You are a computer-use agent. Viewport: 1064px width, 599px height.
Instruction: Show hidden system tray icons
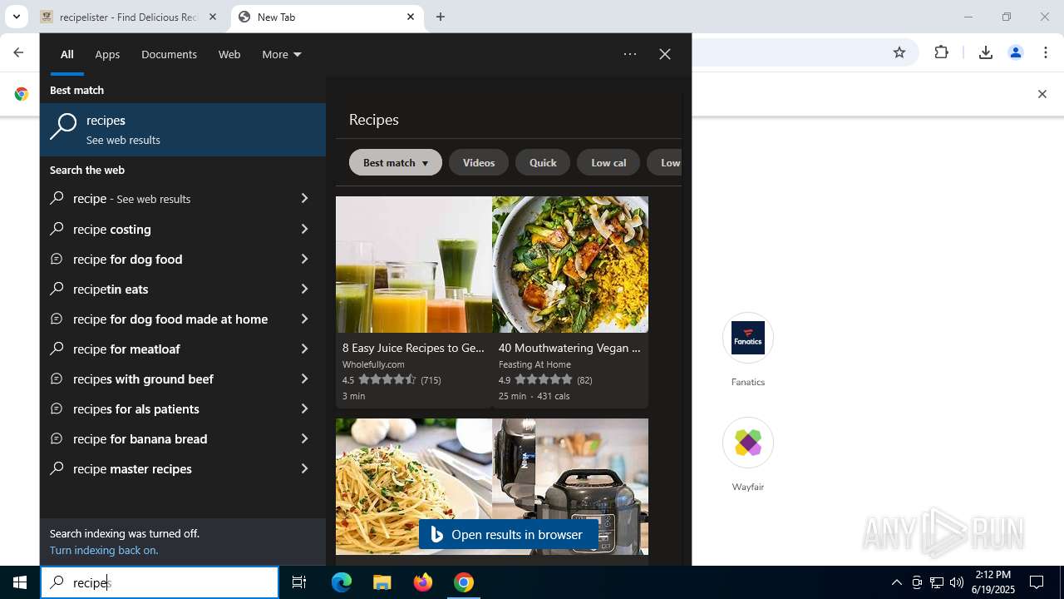point(896,582)
